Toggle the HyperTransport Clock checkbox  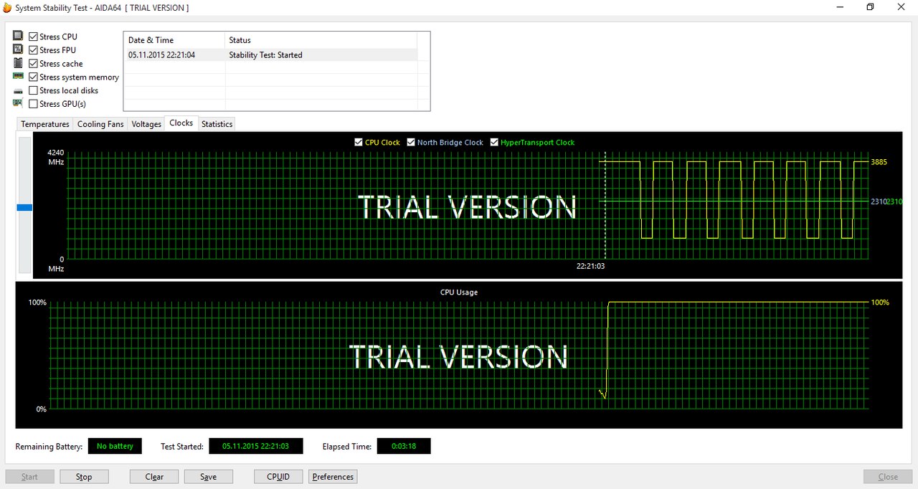pyautogui.click(x=494, y=142)
